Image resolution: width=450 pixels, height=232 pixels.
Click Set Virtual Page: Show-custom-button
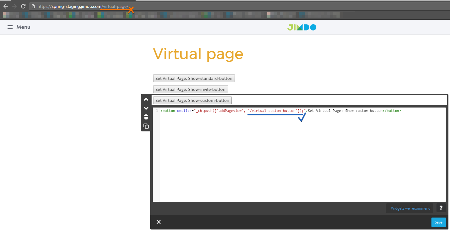pos(192,100)
